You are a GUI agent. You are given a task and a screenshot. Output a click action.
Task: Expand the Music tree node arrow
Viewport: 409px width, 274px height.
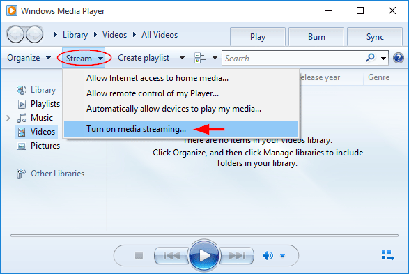click(x=8, y=118)
